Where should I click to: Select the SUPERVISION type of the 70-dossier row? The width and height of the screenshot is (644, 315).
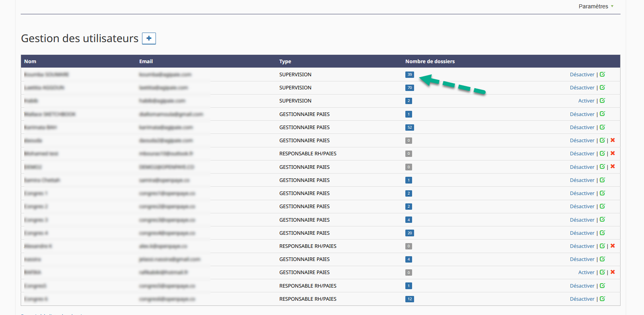point(295,88)
